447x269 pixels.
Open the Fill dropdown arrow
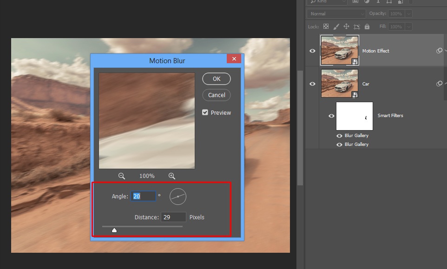[408, 27]
